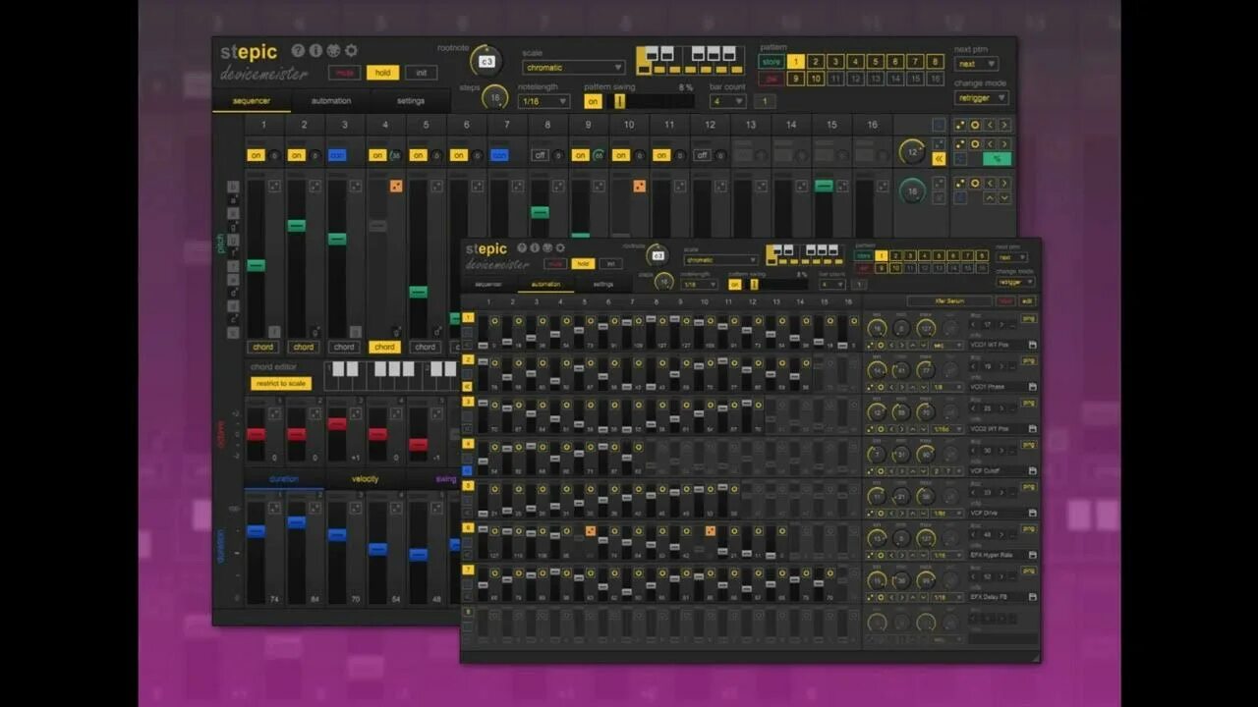Select the velocity tab below octave sliders
The width and height of the screenshot is (1258, 707).
coord(365,479)
